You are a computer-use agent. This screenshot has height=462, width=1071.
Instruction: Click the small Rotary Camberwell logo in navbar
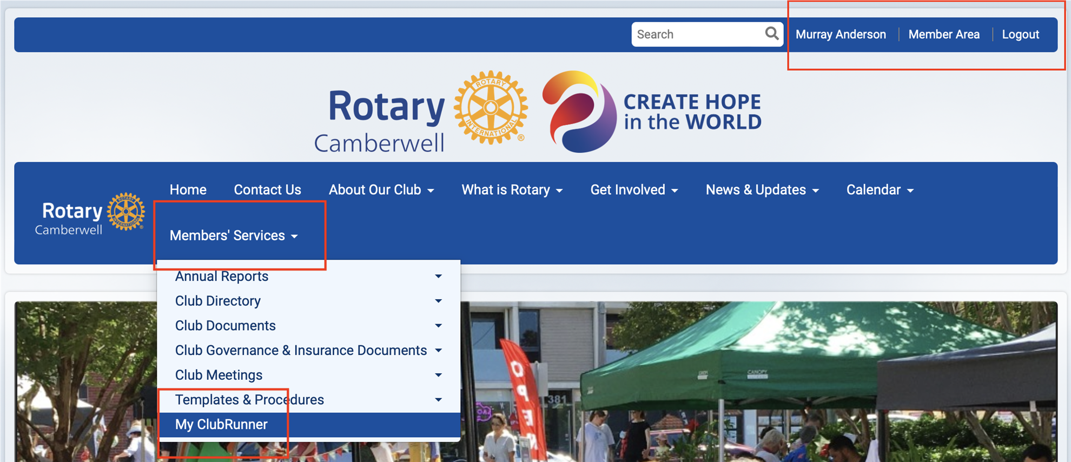tap(90, 214)
